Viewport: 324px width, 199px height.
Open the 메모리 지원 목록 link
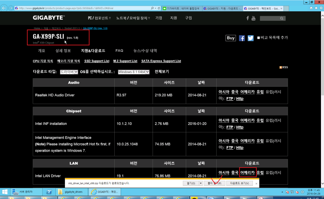[x=68, y=61]
